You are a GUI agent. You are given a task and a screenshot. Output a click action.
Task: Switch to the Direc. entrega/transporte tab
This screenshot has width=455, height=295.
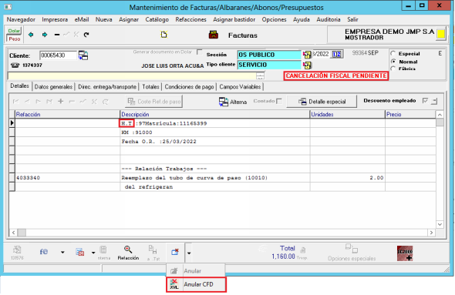click(107, 86)
